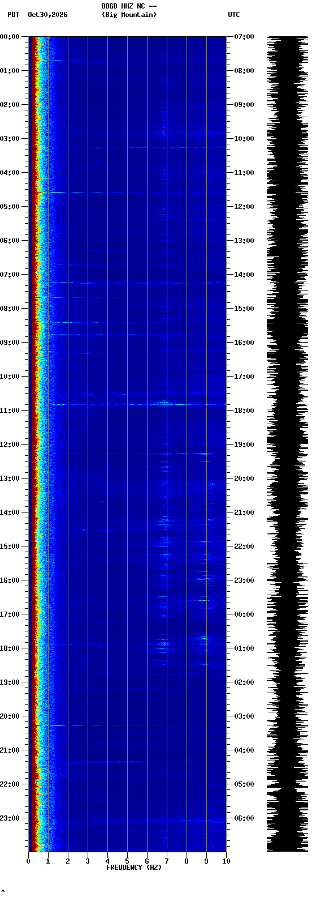Click the 7 Hz frequency tick label
Screen dimensions: 312x897
pyautogui.click(x=167, y=861)
